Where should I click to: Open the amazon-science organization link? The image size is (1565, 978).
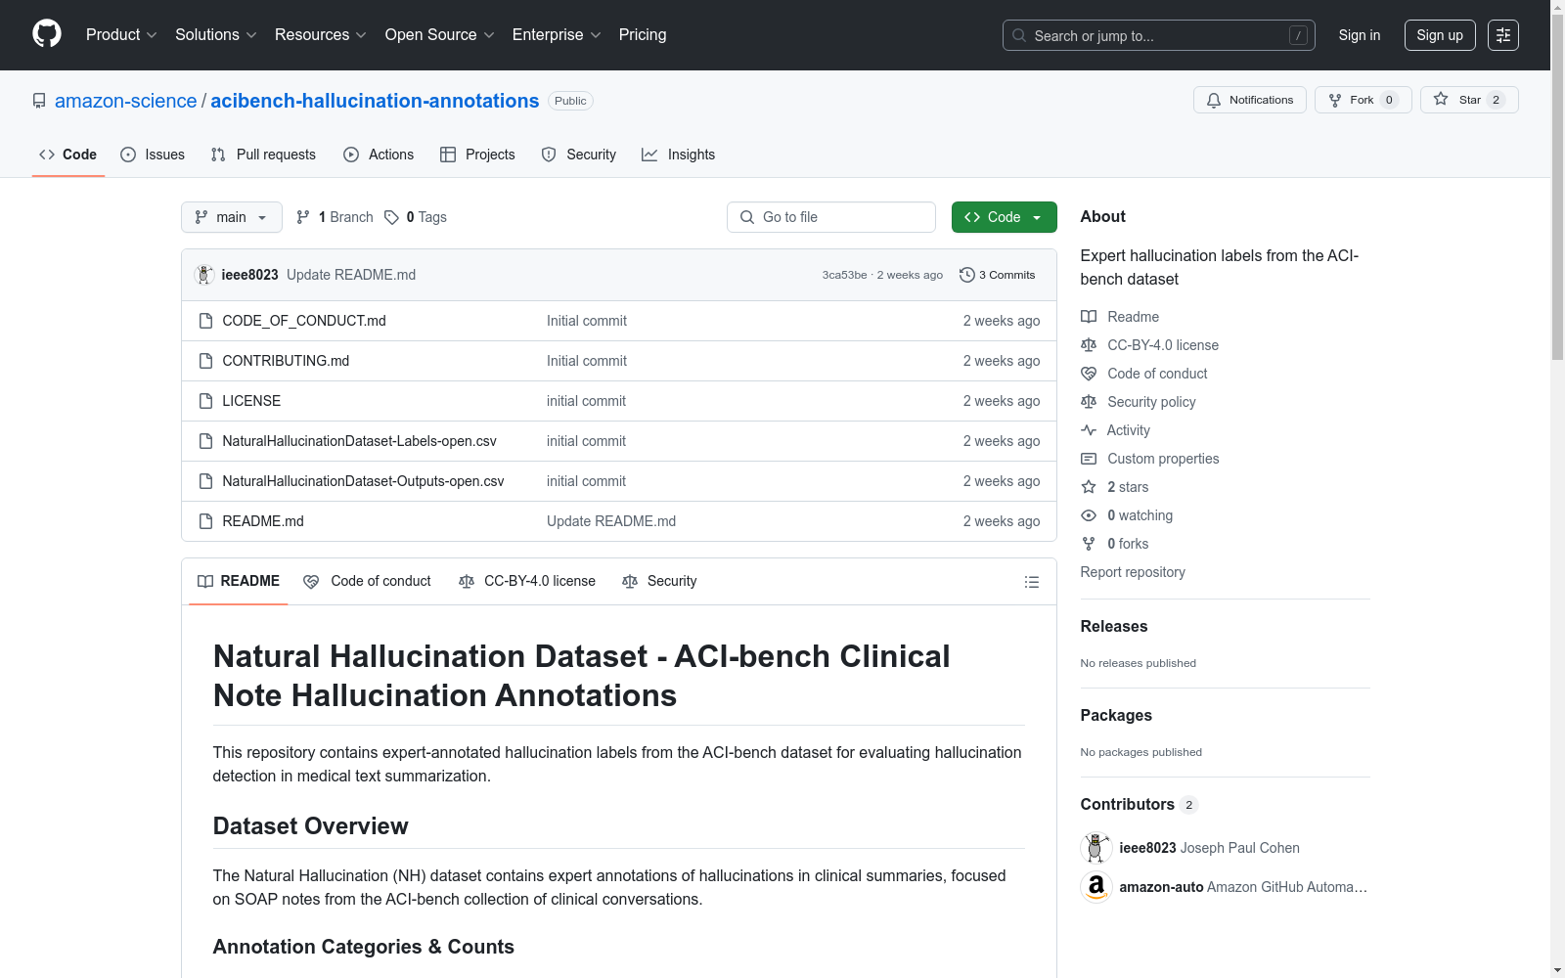tap(125, 101)
